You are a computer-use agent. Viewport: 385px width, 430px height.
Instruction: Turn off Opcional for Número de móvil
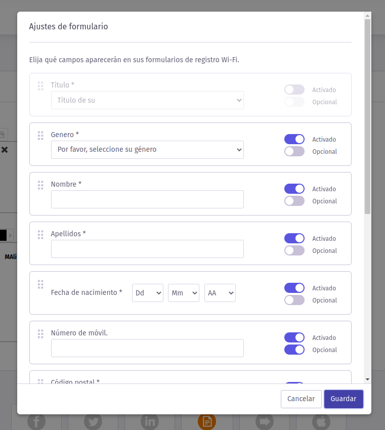pos(294,350)
